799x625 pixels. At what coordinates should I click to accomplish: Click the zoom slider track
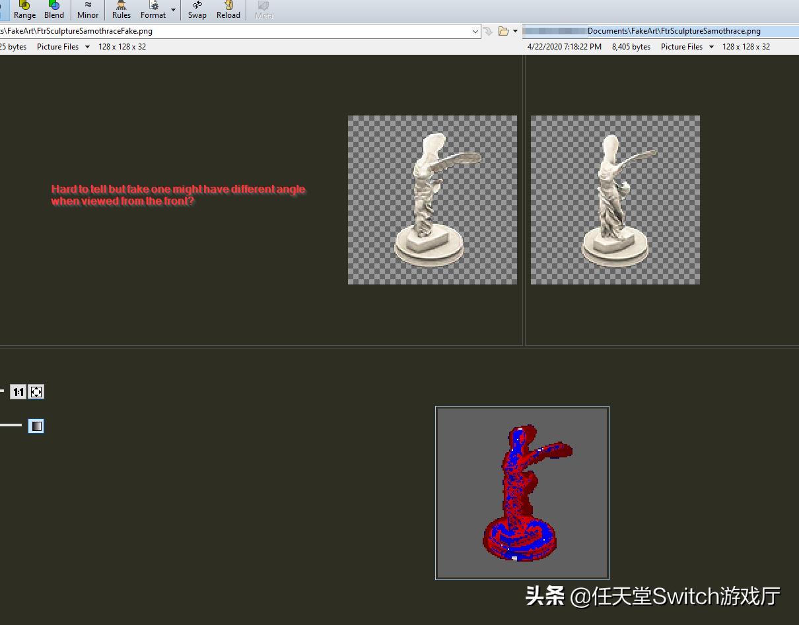(x=2, y=392)
